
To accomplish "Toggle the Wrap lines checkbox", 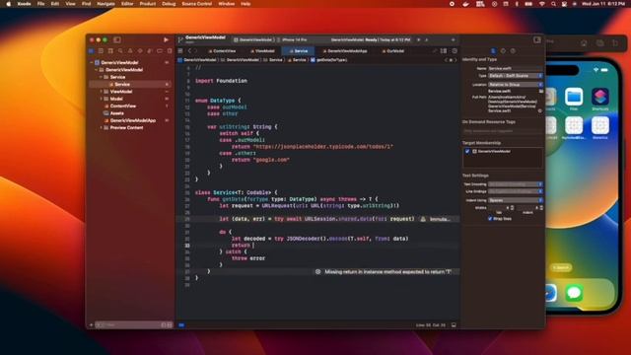I will pyautogui.click(x=490, y=219).
